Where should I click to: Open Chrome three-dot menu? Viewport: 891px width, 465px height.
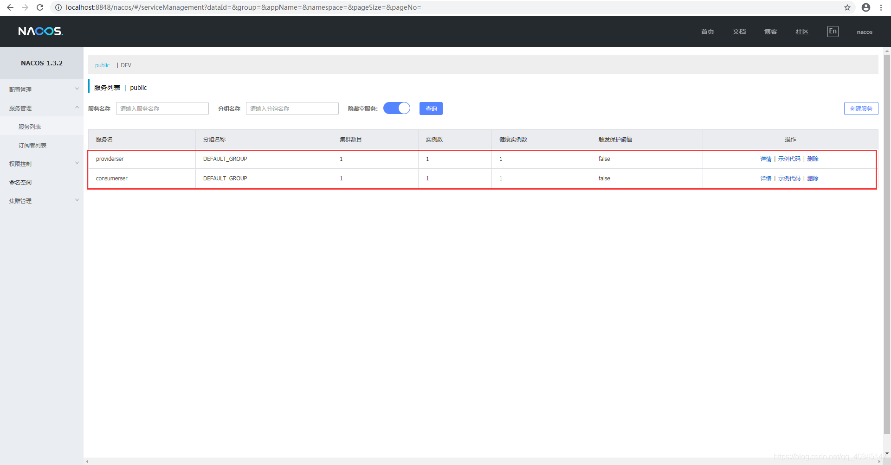click(881, 7)
